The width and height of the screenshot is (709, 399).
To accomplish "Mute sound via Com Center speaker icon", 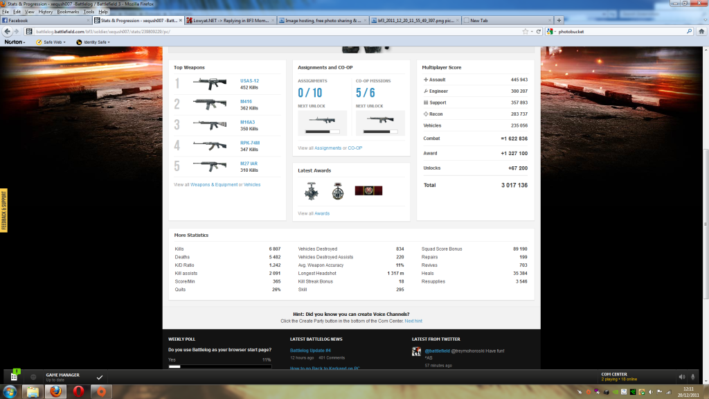I will click(682, 377).
